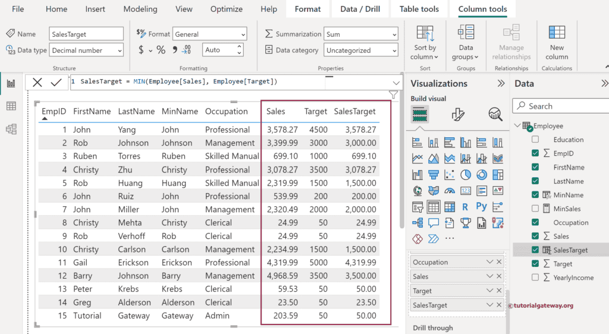Uncheck the Occupation field

point(535,222)
